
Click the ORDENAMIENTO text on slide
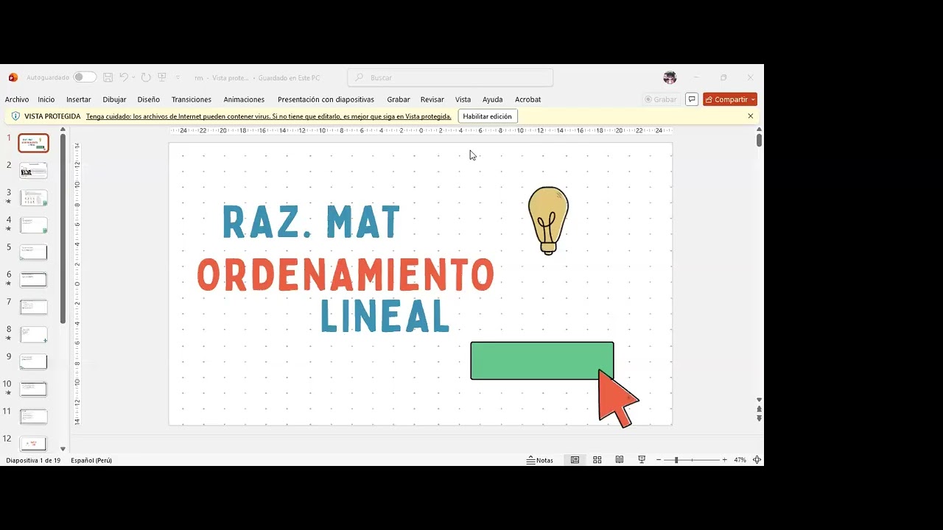346,275
